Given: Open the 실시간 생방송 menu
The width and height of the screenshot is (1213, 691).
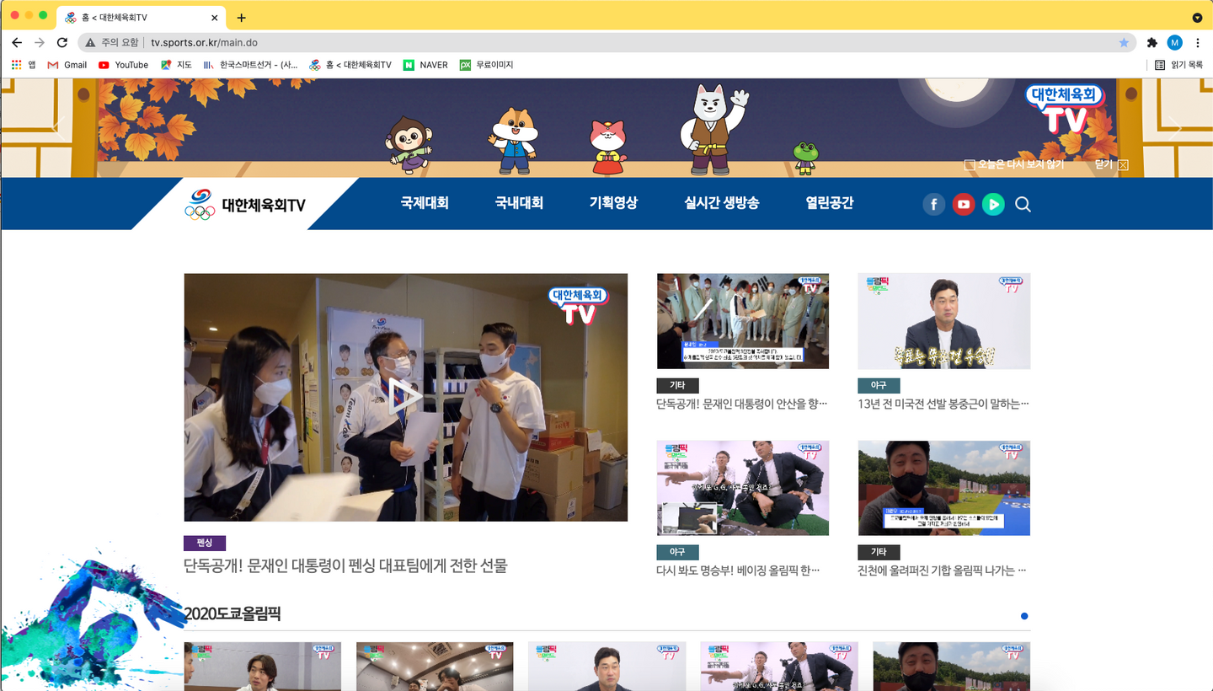Looking at the screenshot, I should tap(720, 203).
